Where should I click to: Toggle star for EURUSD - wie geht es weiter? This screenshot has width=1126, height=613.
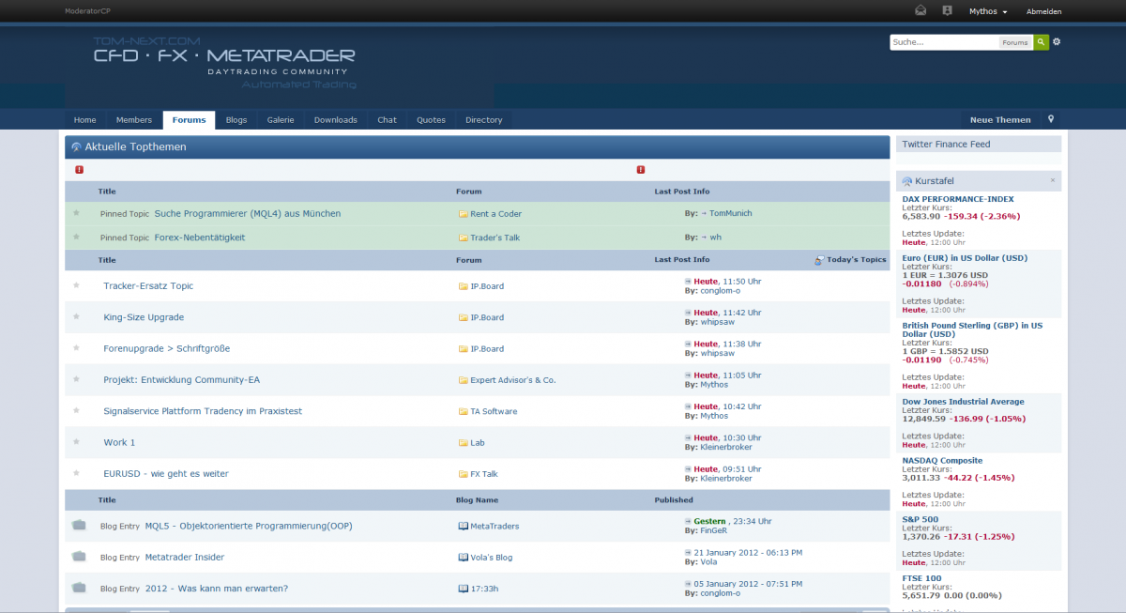(x=77, y=473)
